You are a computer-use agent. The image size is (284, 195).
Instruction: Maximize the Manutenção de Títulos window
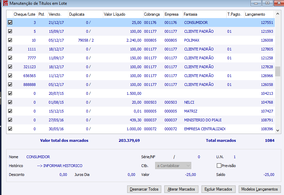(267, 3)
